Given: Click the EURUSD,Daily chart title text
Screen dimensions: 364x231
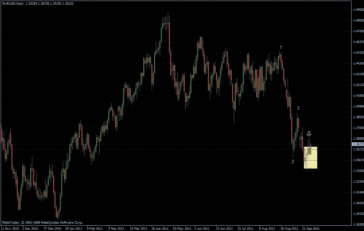Looking at the screenshot, I should coord(13,3).
